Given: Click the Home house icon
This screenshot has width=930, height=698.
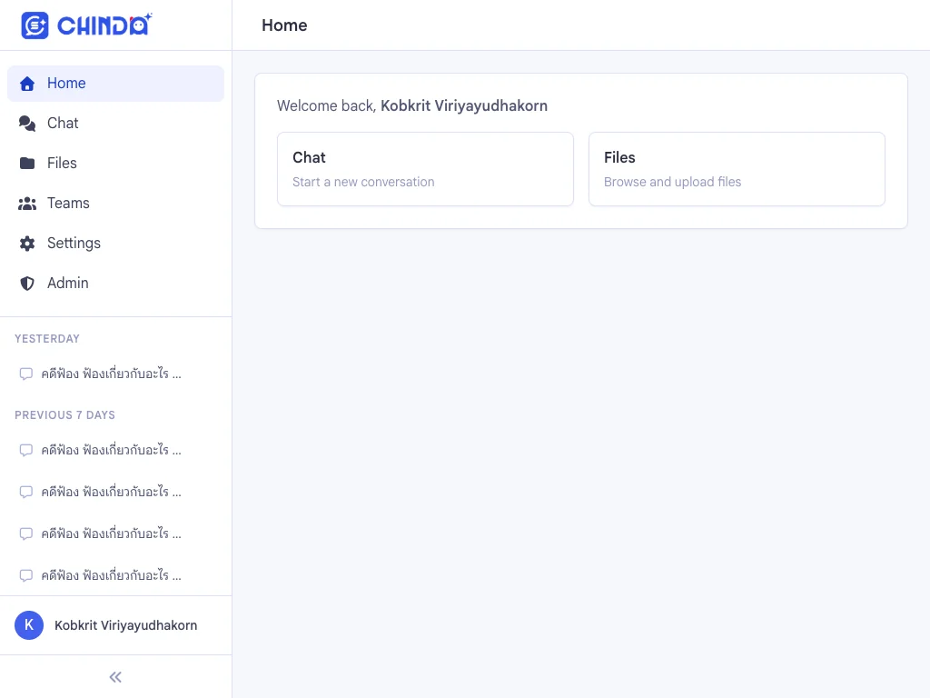Looking at the screenshot, I should click(27, 84).
